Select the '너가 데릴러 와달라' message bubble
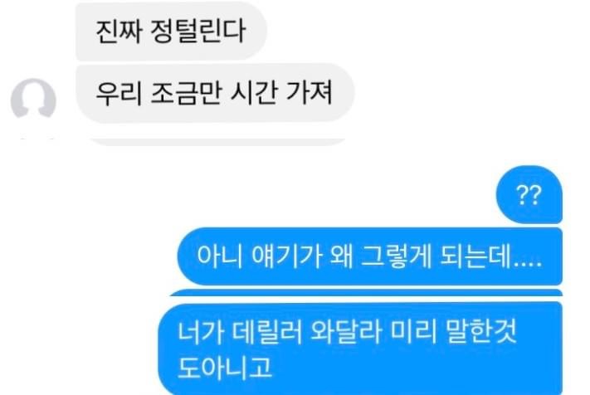This screenshot has height=395, width=590. [x=360, y=349]
